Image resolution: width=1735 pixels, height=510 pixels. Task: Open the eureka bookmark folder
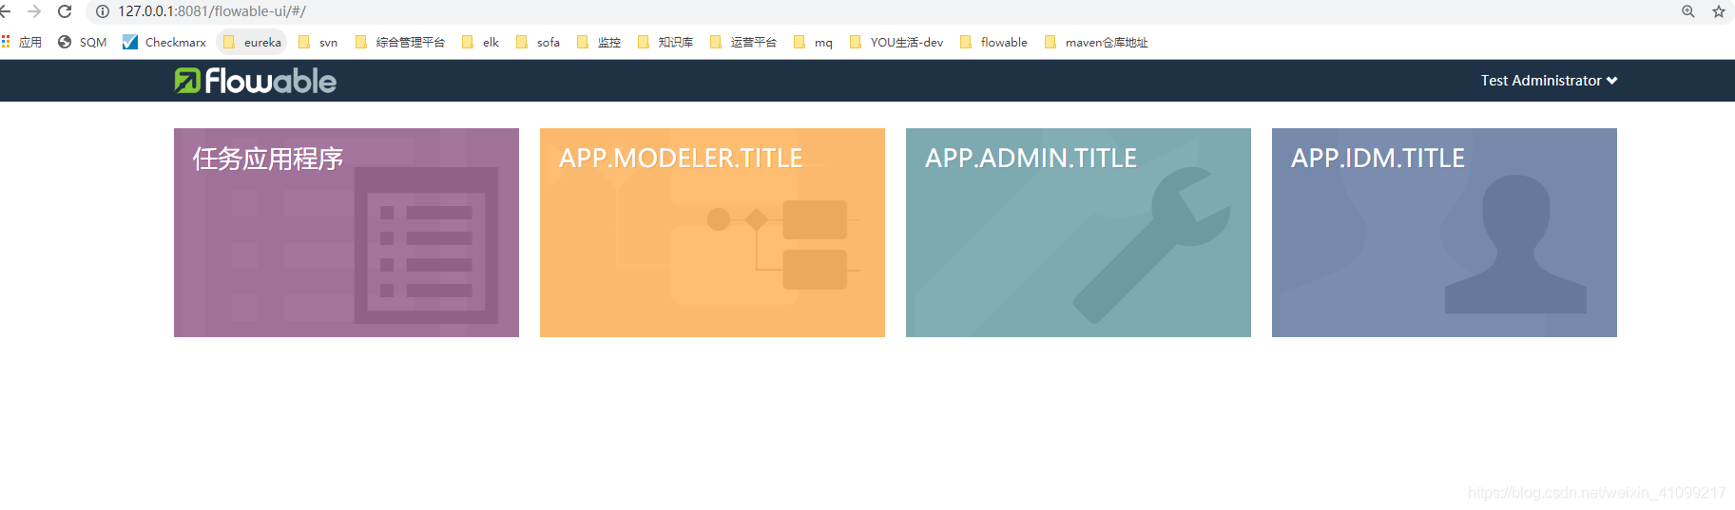[252, 42]
